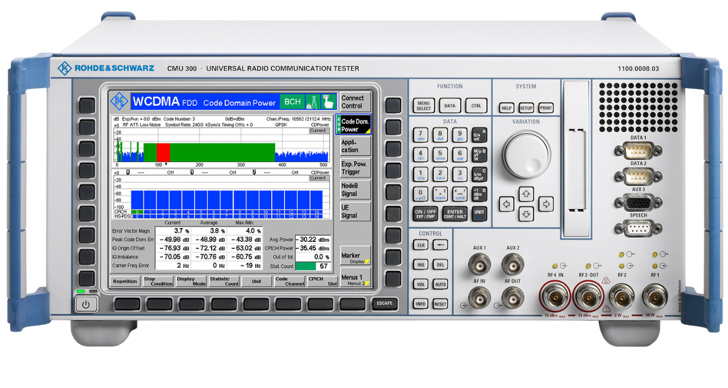This screenshot has height=388, width=728.
Task: Touch the RF3 OUT connector
Action: point(589,296)
